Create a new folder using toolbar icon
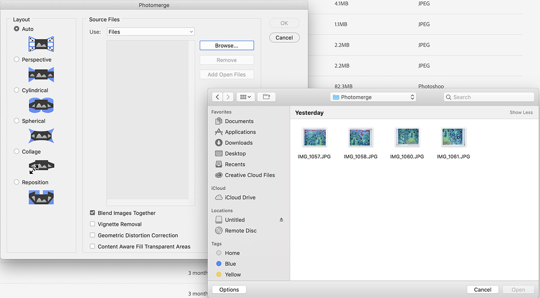 tap(266, 97)
